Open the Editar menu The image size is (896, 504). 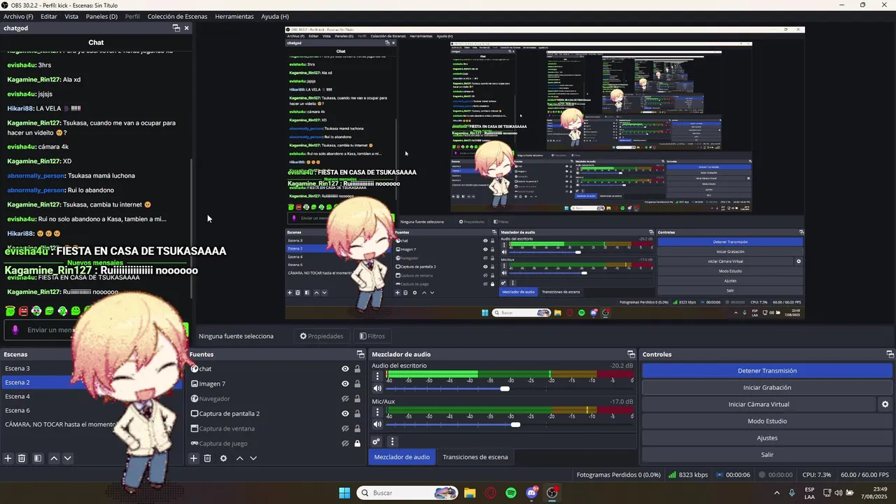click(49, 16)
